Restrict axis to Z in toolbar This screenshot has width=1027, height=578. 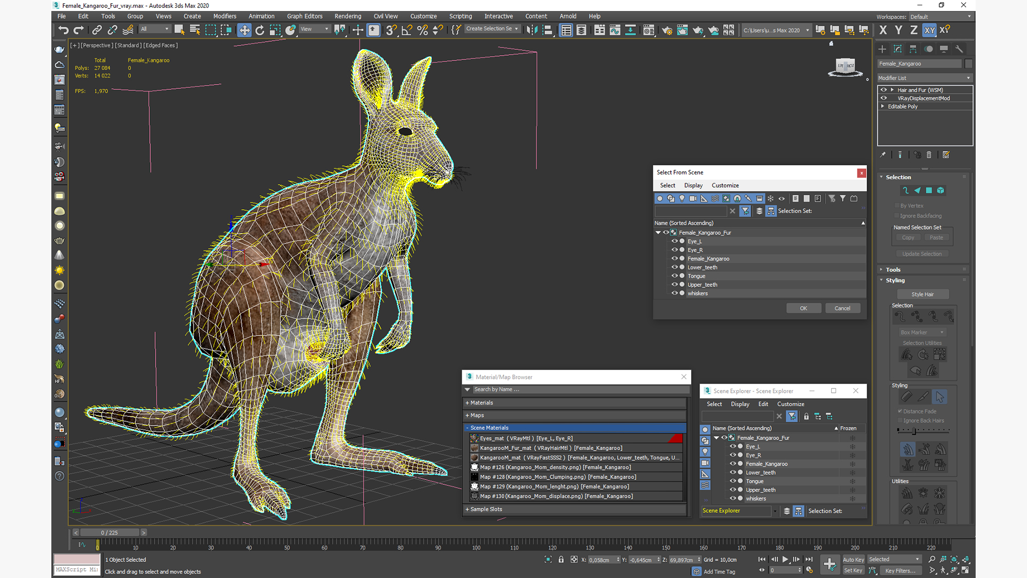tap(914, 31)
